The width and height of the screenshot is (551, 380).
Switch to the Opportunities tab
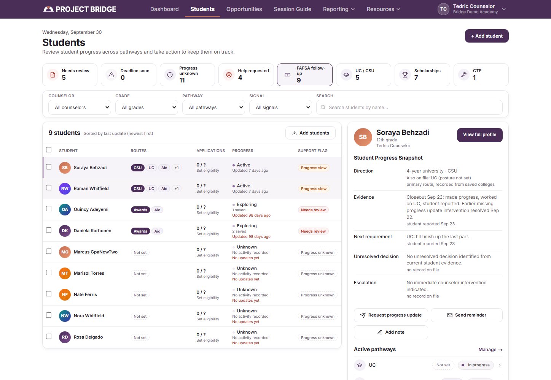244,9
